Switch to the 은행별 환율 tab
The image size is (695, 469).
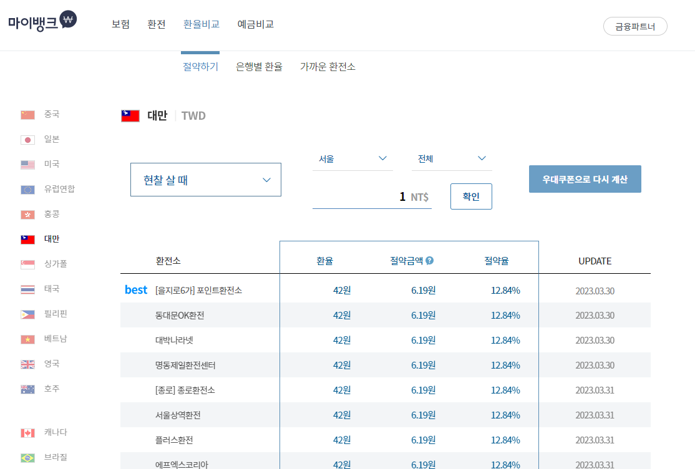coord(259,66)
